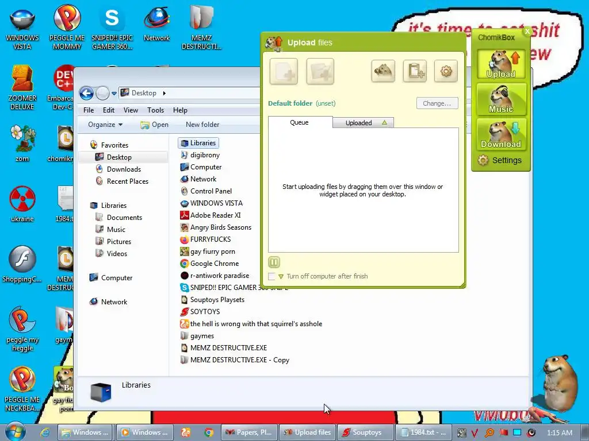Select Downloads in navigation pane
589x441 pixels.
point(118,169)
